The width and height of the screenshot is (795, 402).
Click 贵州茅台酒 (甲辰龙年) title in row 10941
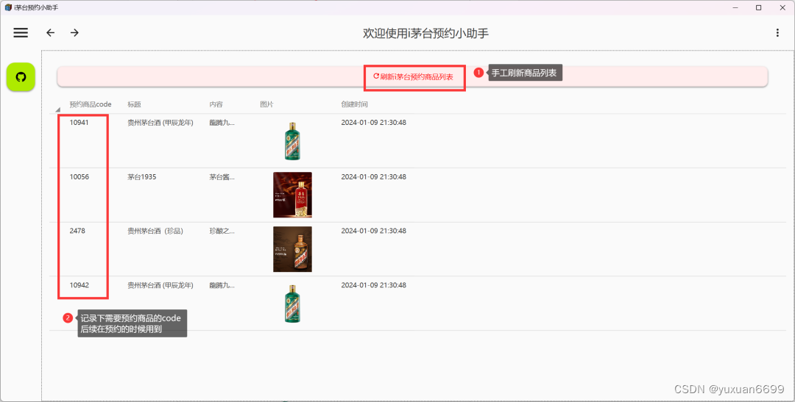(x=160, y=123)
